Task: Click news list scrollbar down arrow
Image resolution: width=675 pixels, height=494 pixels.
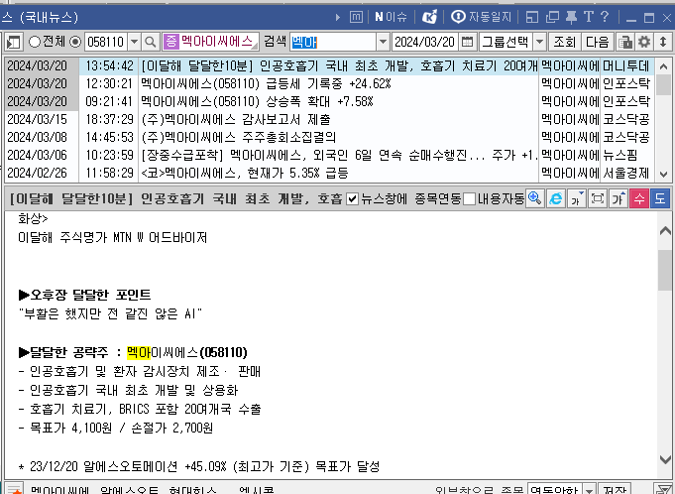Action: (663, 175)
